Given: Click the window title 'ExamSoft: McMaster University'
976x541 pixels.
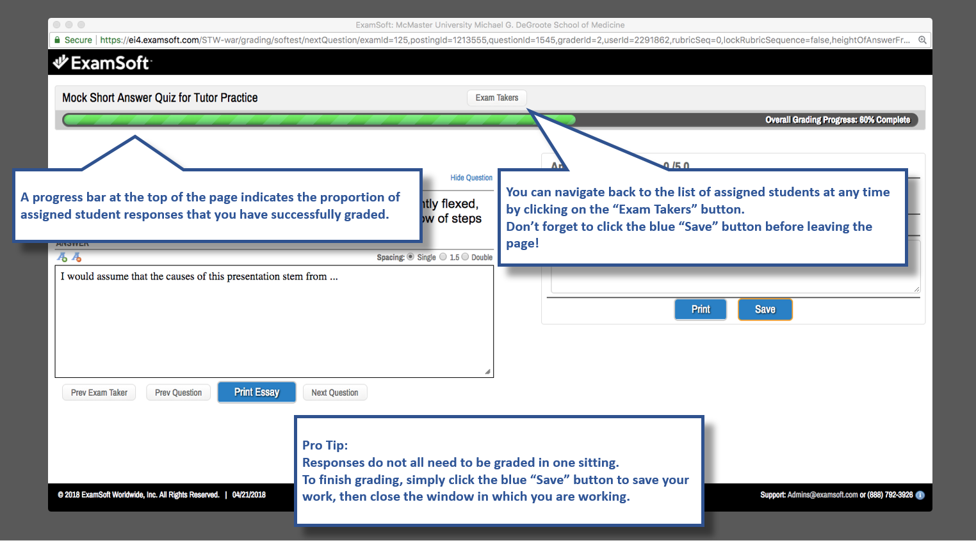Looking at the screenshot, I should coord(490,25).
